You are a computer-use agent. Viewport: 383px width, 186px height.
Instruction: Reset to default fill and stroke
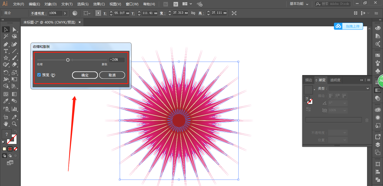pos(3,142)
